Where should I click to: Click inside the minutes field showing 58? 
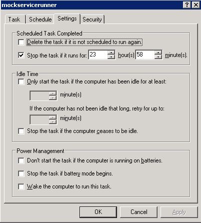pyautogui.click(x=145, y=54)
